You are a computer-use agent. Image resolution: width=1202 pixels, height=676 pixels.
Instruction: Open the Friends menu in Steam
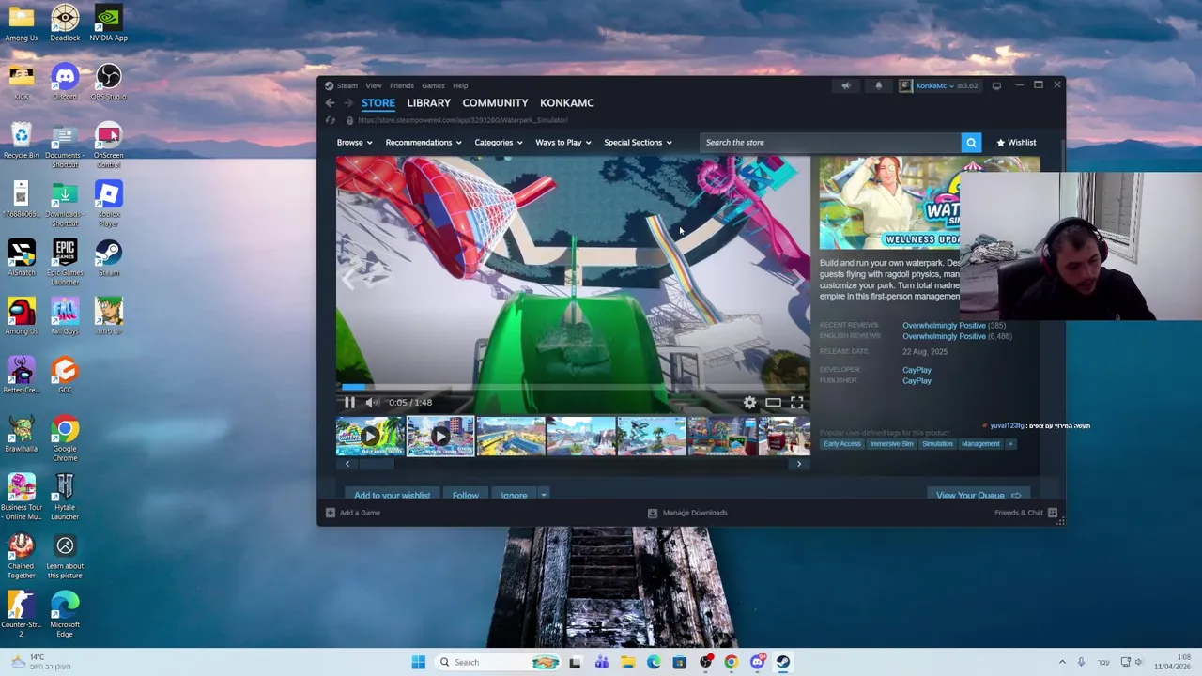pyautogui.click(x=402, y=85)
